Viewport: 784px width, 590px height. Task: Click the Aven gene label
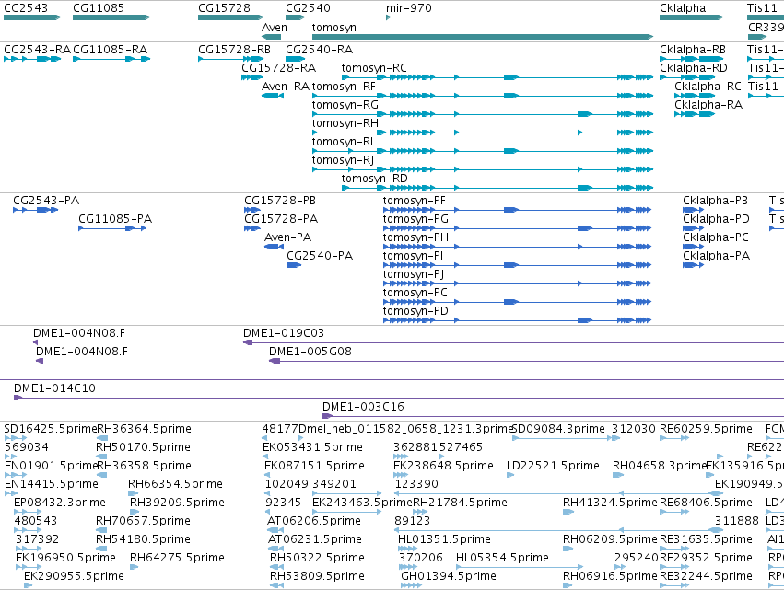tap(275, 28)
